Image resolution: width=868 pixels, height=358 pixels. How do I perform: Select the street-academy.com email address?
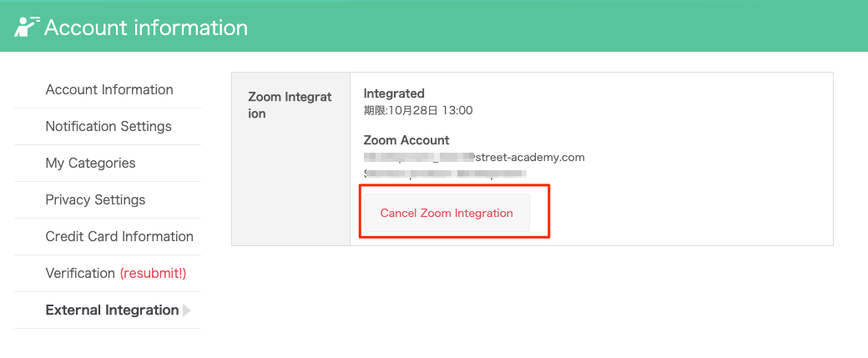click(474, 158)
